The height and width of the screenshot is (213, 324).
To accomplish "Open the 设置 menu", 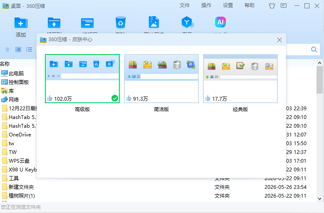I will [228, 5].
